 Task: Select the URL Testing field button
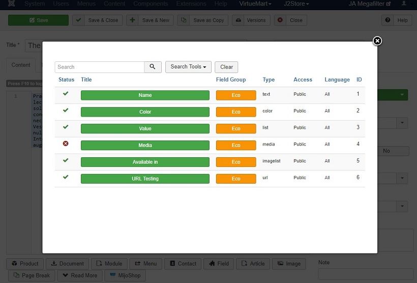[145, 179]
